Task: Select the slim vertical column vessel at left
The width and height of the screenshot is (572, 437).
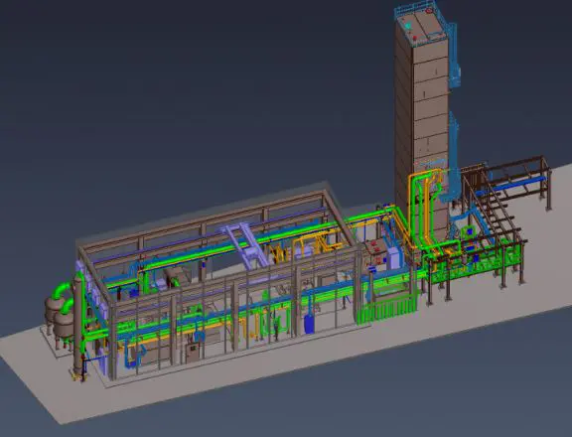Action: pyautogui.click(x=78, y=325)
